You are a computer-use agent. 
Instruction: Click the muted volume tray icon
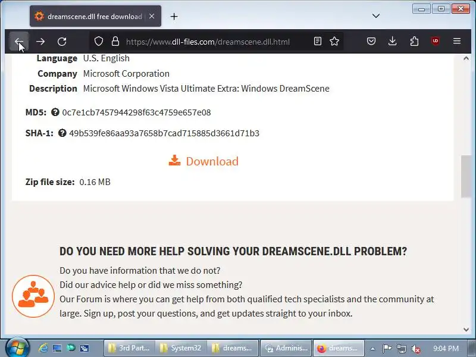(415, 349)
